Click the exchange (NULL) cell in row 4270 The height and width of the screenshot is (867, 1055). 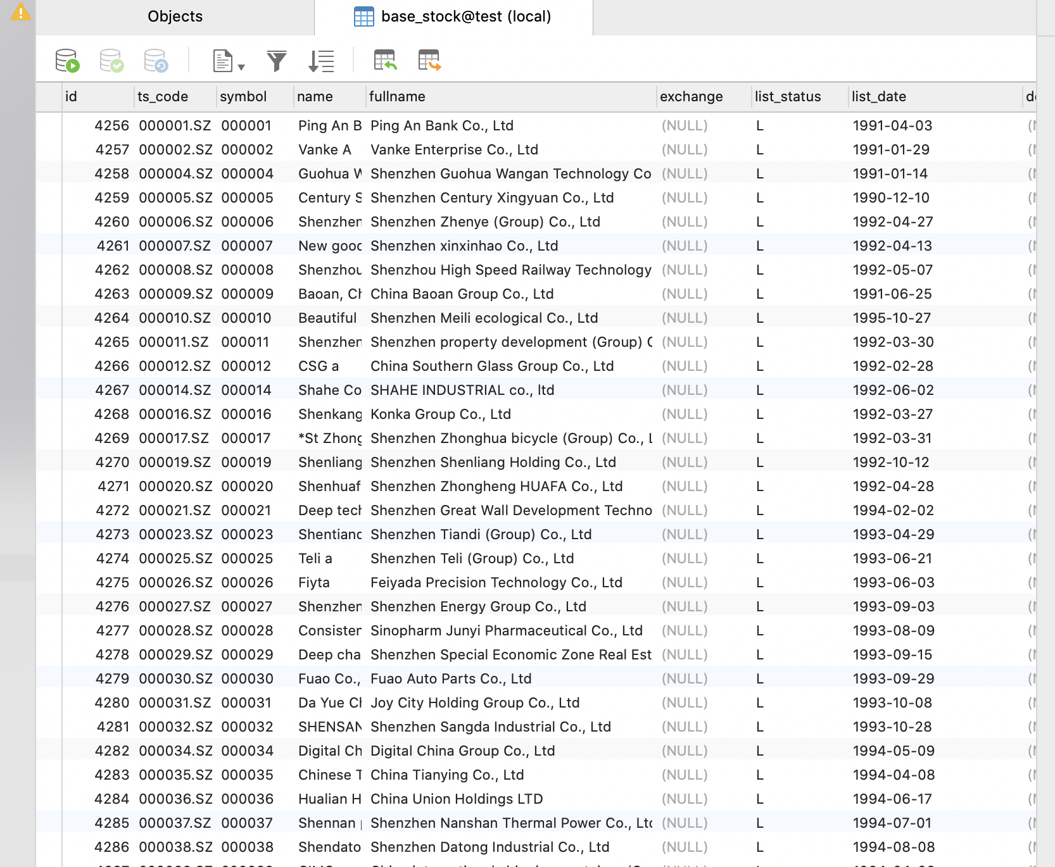[x=704, y=463]
